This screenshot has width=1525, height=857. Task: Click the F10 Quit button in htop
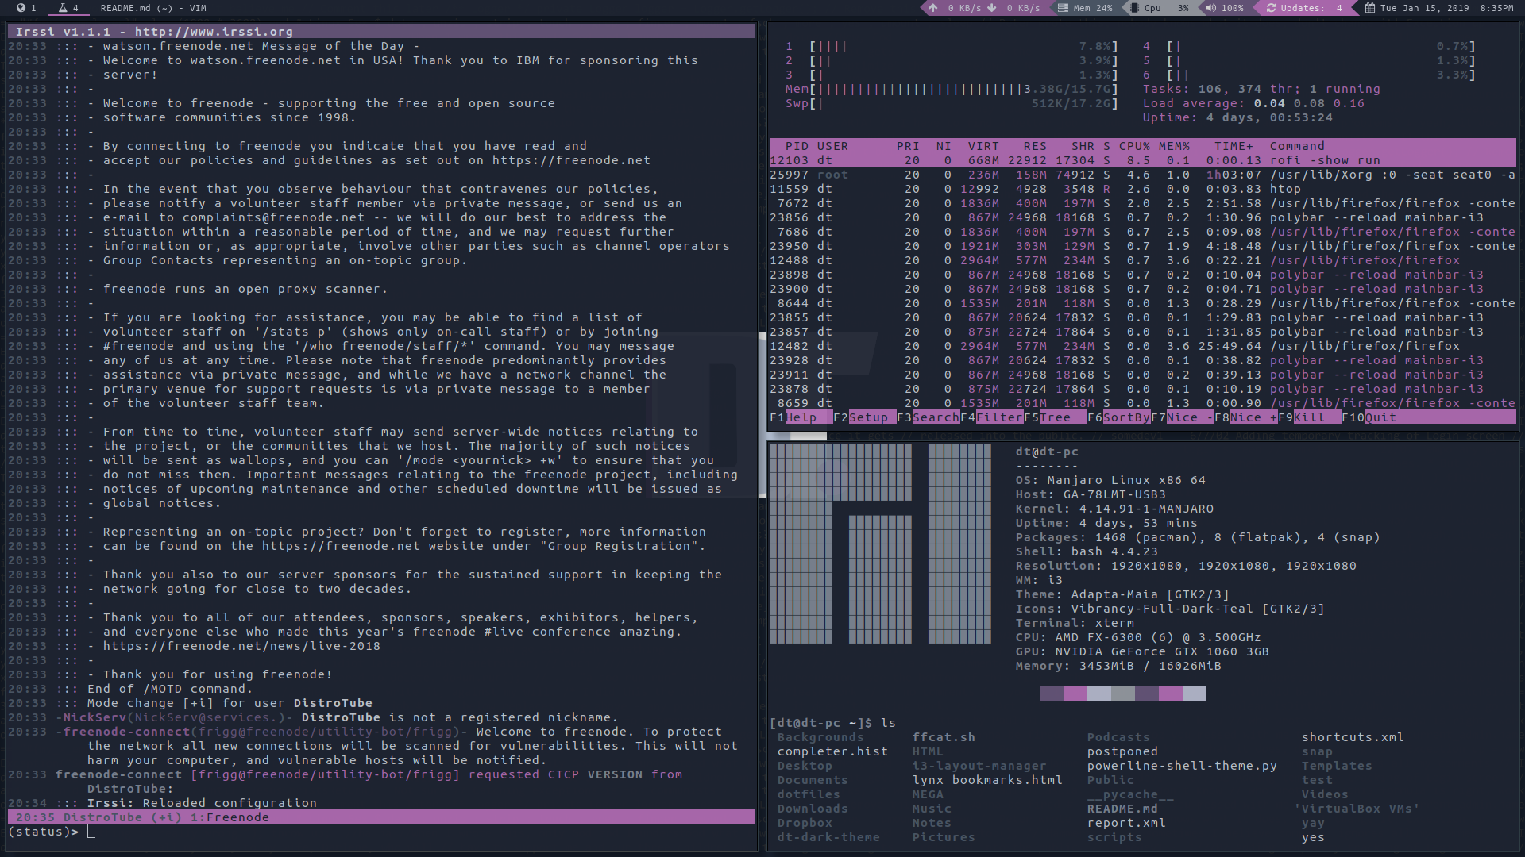pyautogui.click(x=1380, y=417)
